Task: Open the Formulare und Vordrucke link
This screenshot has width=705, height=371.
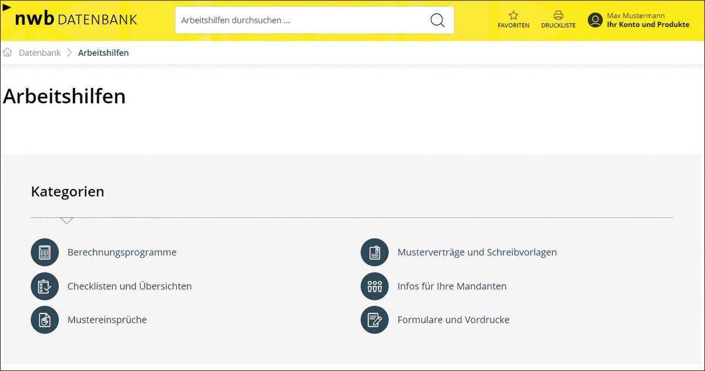Action: 453,320
